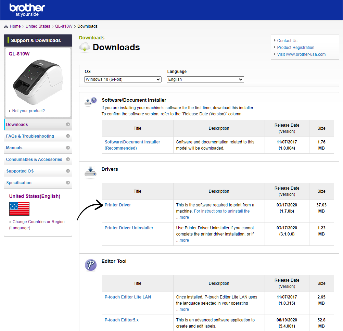Viewport: 343px width, 331px height.
Task: Open the P-touch Editor5.x link
Action: click(122, 320)
